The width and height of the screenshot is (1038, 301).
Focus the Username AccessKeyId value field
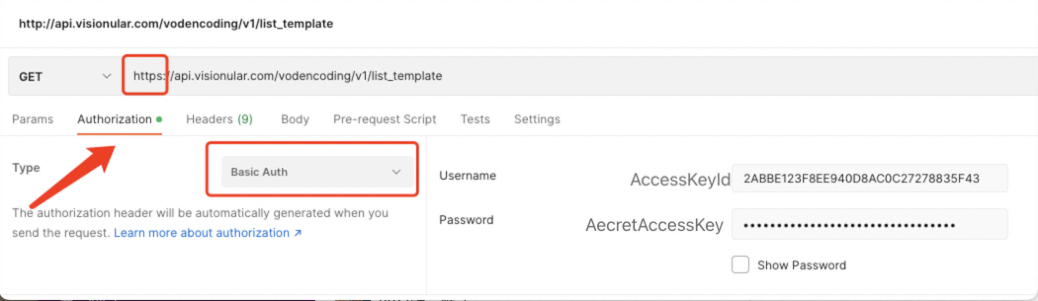coord(869,179)
